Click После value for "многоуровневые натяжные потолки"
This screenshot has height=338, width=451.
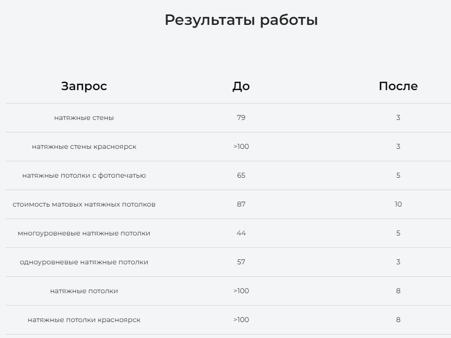[x=398, y=233]
